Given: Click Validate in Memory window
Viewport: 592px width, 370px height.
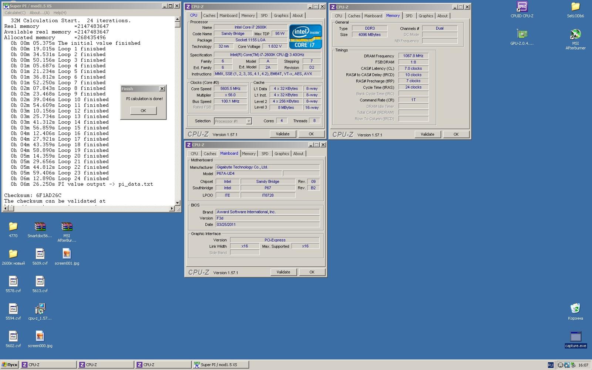Looking at the screenshot, I should (x=427, y=134).
